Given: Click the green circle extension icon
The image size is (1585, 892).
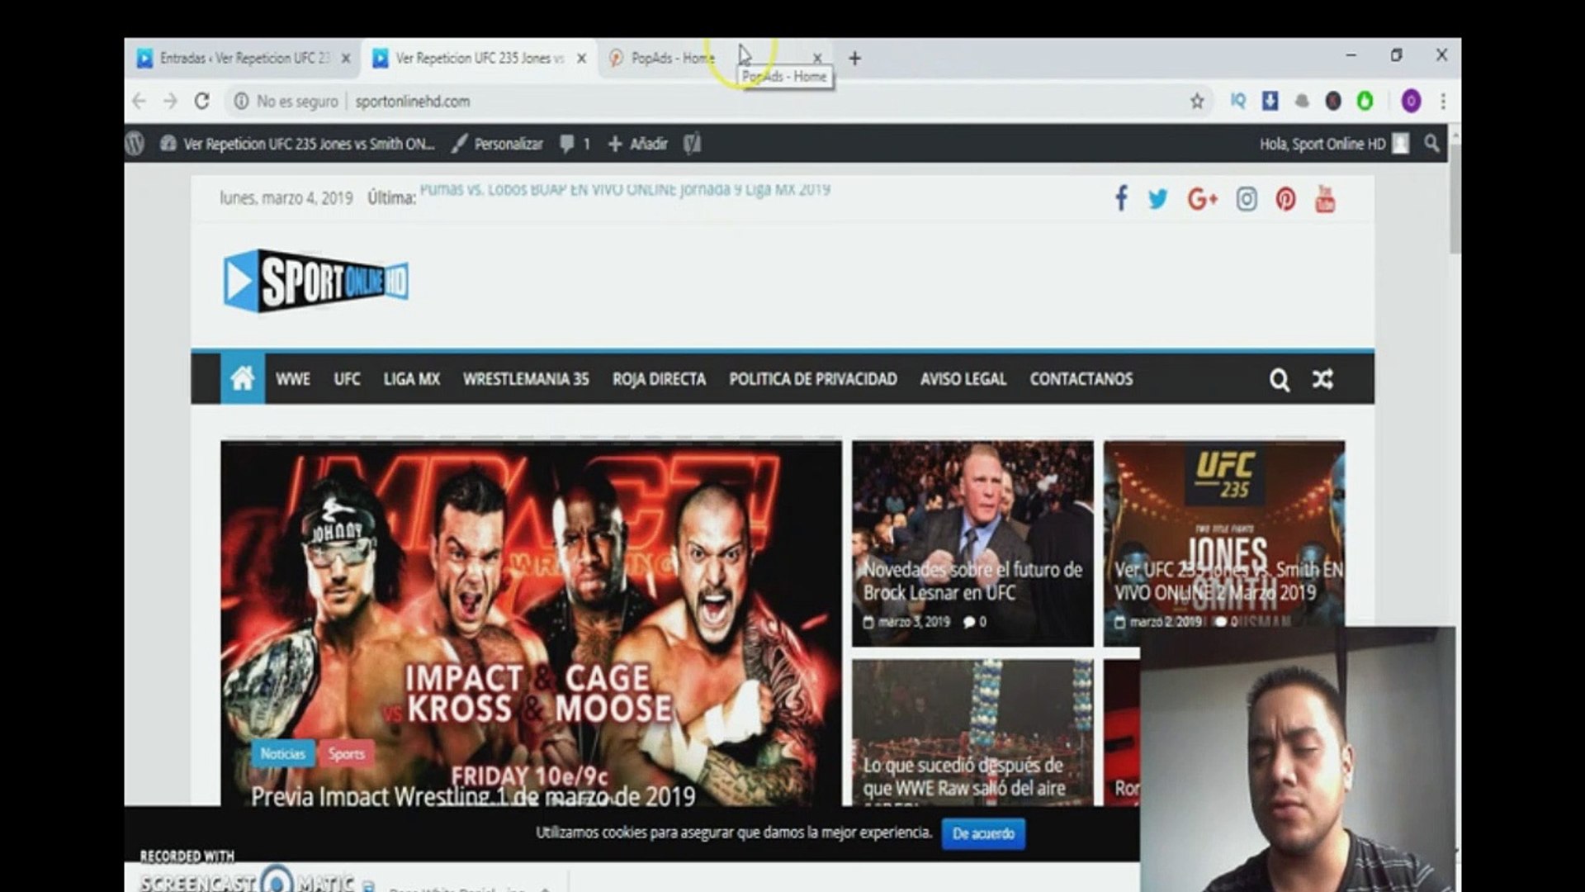Looking at the screenshot, I should click(1365, 101).
